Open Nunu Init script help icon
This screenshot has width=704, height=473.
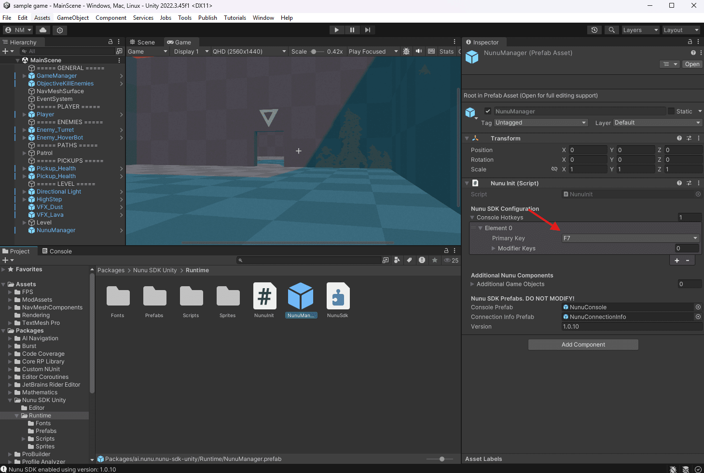coord(679,183)
